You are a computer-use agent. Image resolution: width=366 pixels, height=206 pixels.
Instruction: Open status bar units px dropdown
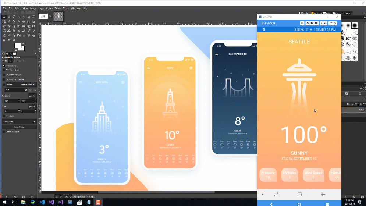pyautogui.click(x=58, y=197)
